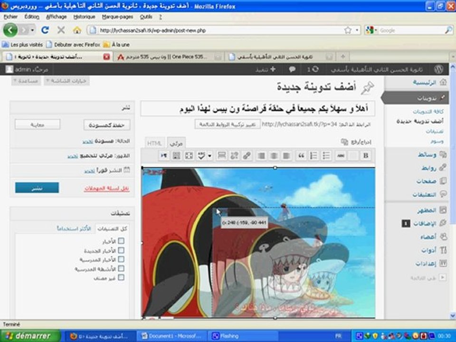This screenshot has height=342, width=456.
Task: Go to Firefox home page
Action: tap(77, 30)
